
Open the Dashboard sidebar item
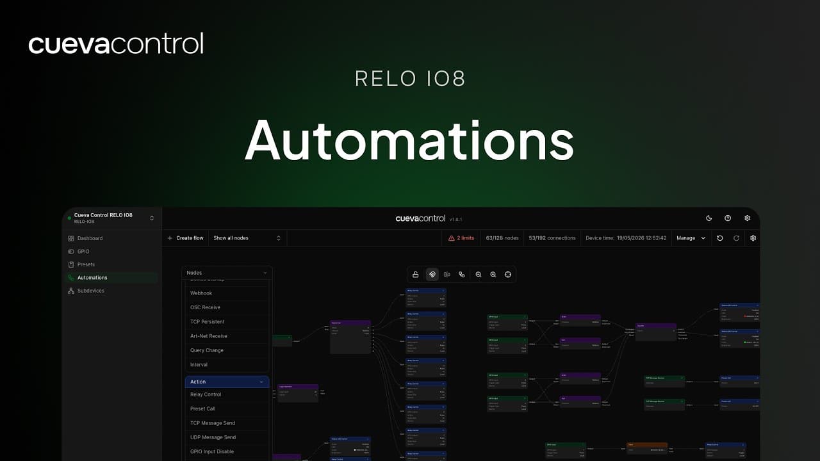[112, 238]
